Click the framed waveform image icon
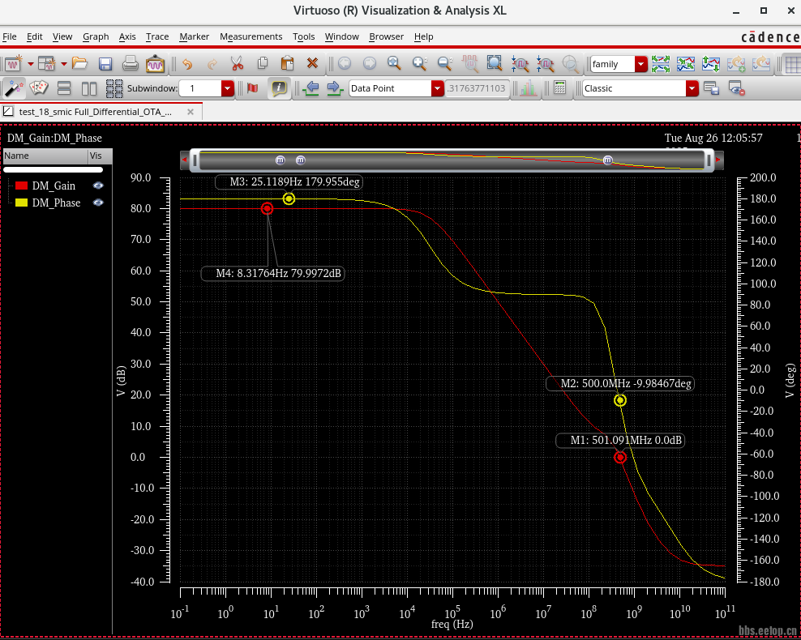This screenshot has width=801, height=640. (155, 64)
